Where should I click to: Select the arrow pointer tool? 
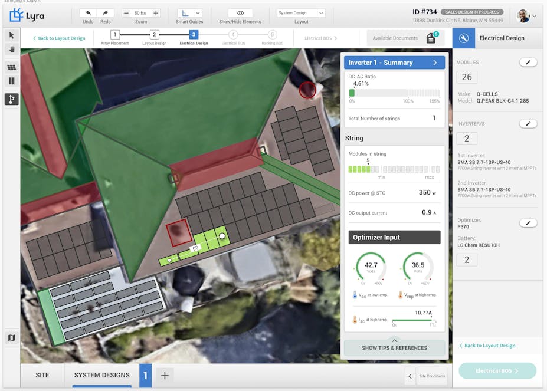(x=11, y=35)
